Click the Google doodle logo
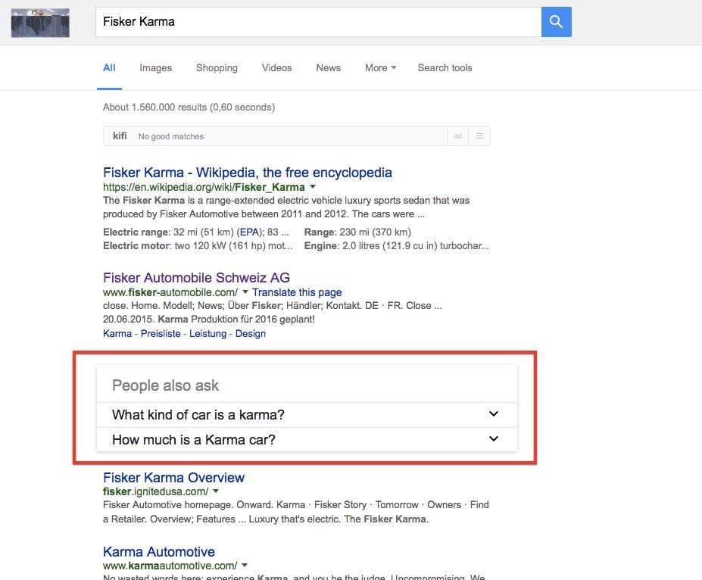The height and width of the screenshot is (580, 702). [x=40, y=23]
